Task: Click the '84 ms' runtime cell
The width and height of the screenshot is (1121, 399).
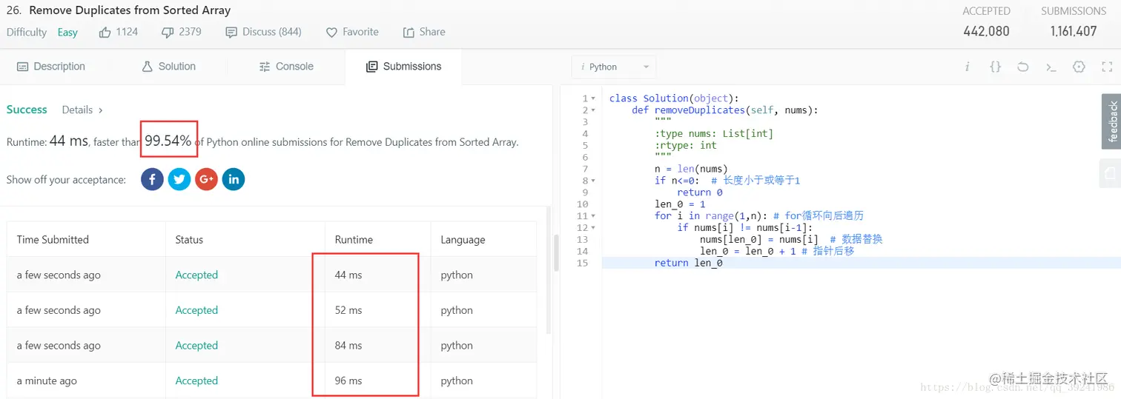Action: [x=348, y=346]
